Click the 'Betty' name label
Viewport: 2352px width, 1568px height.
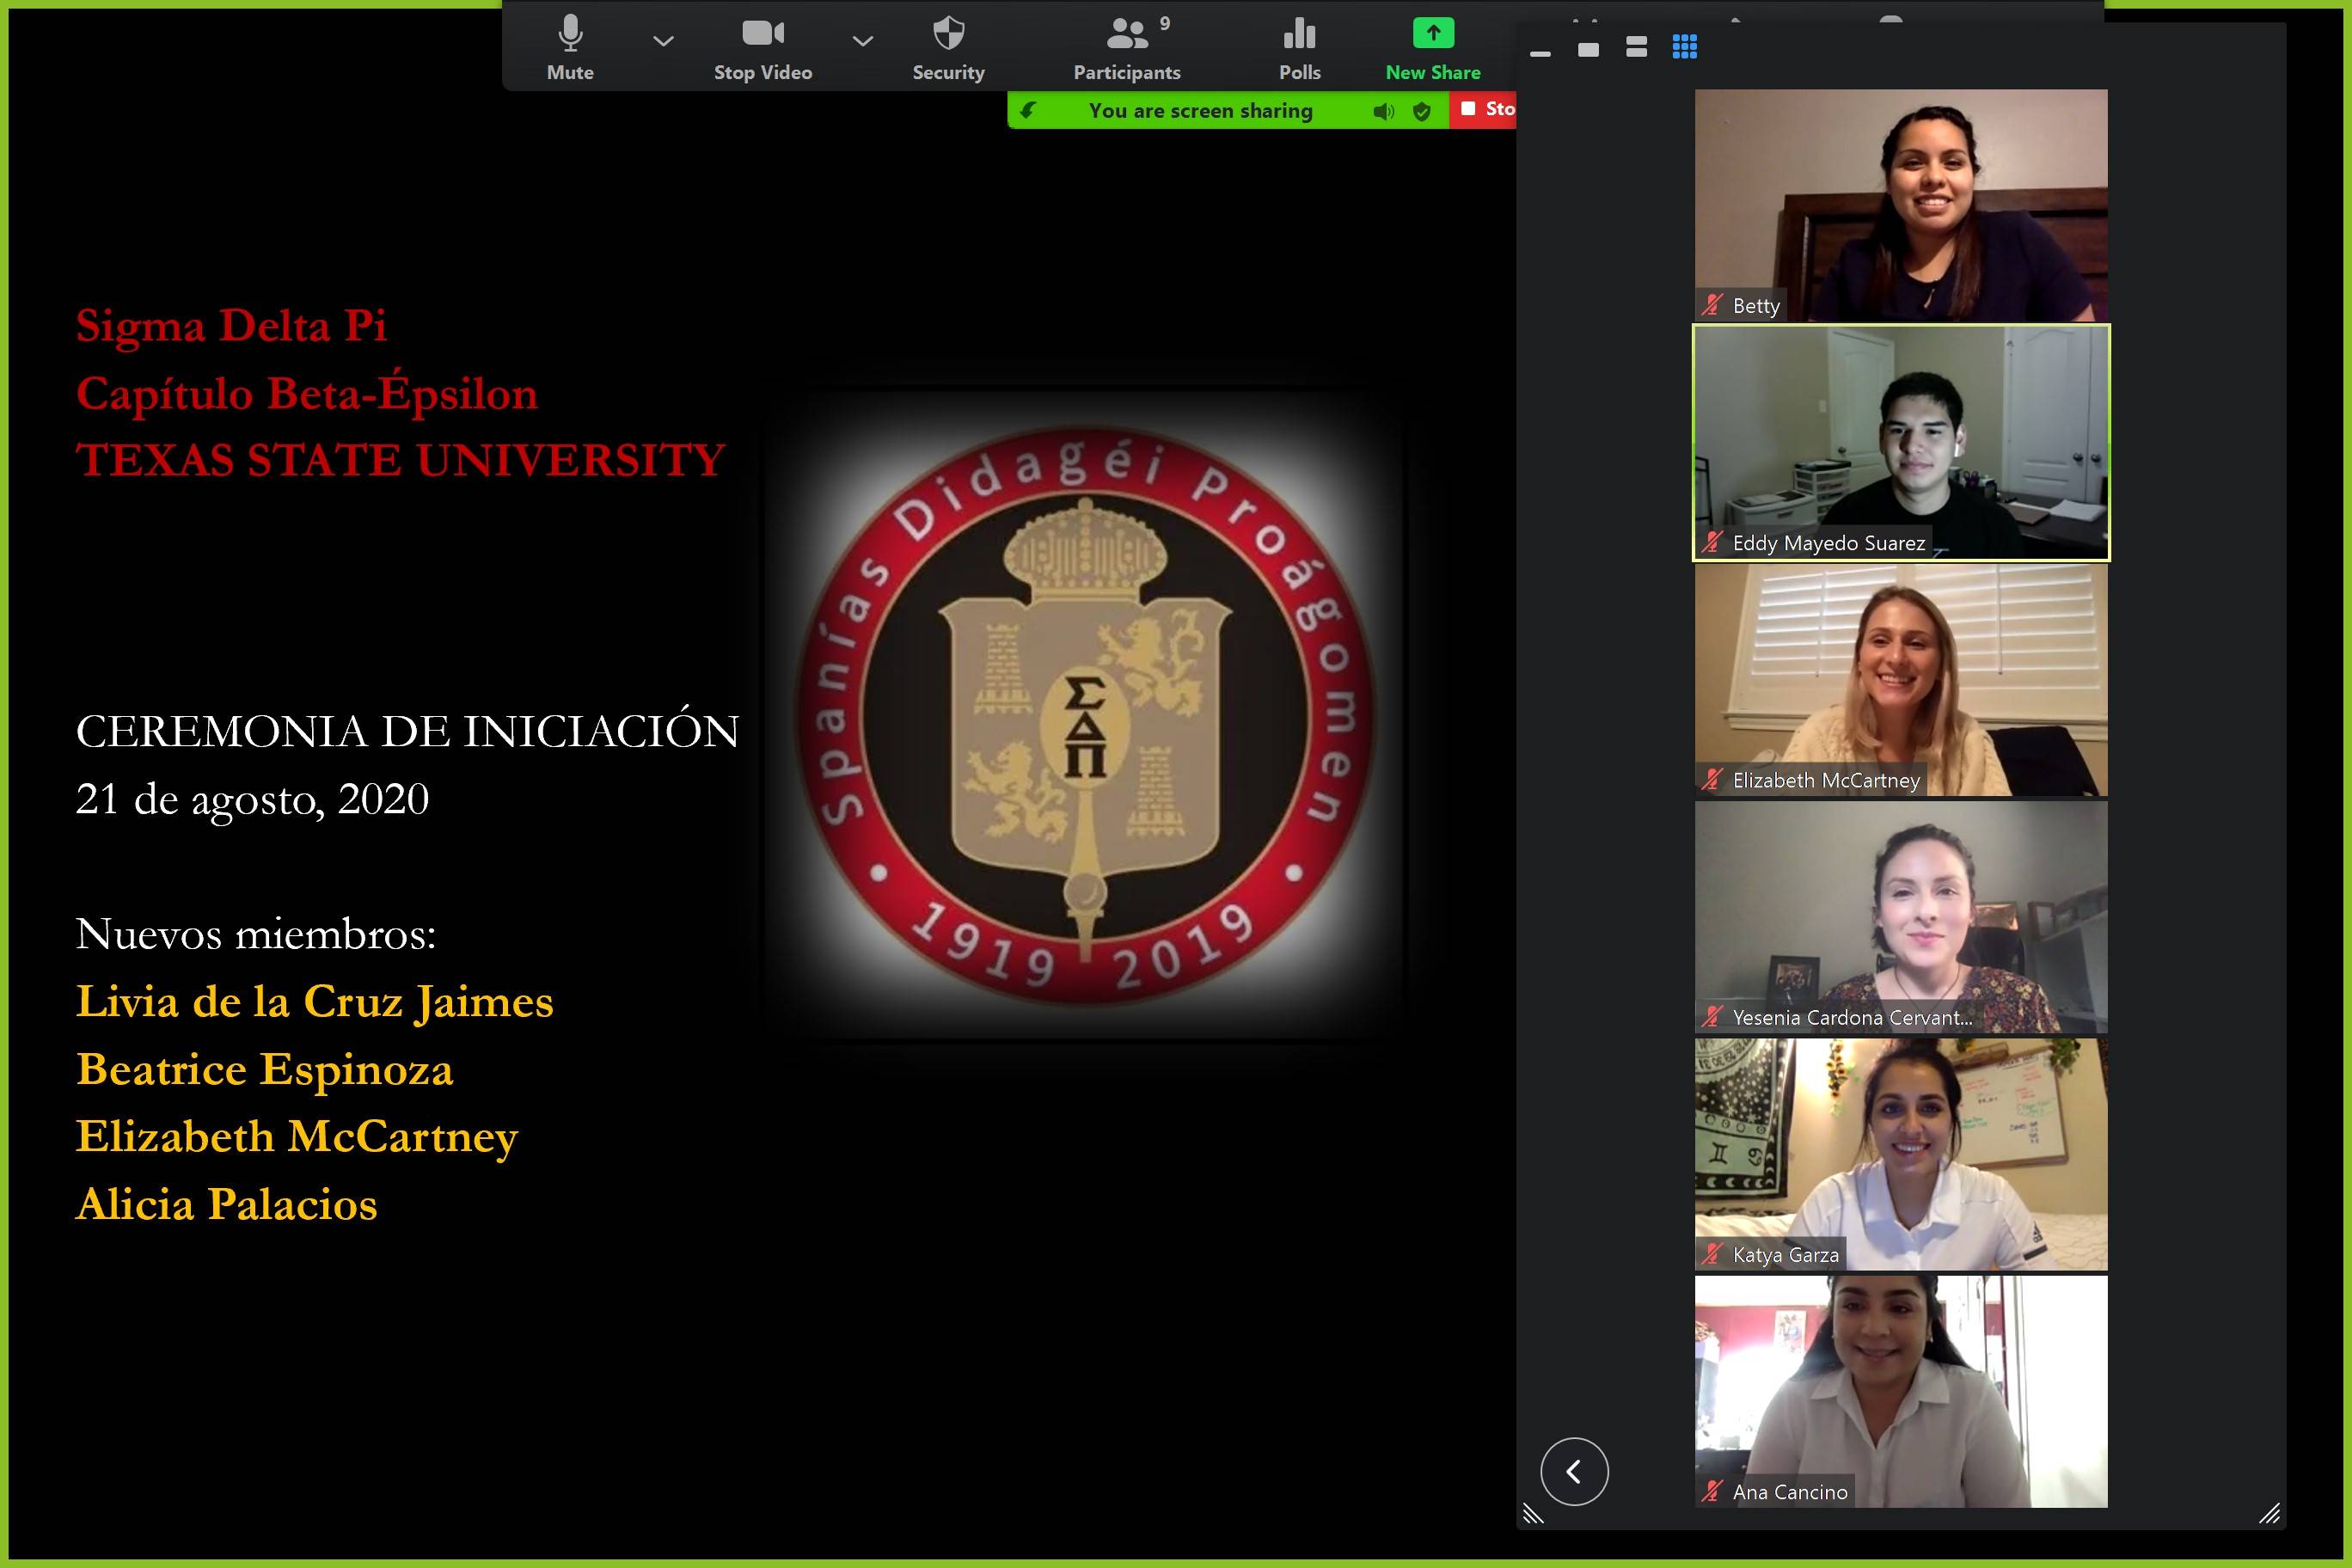click(1756, 306)
